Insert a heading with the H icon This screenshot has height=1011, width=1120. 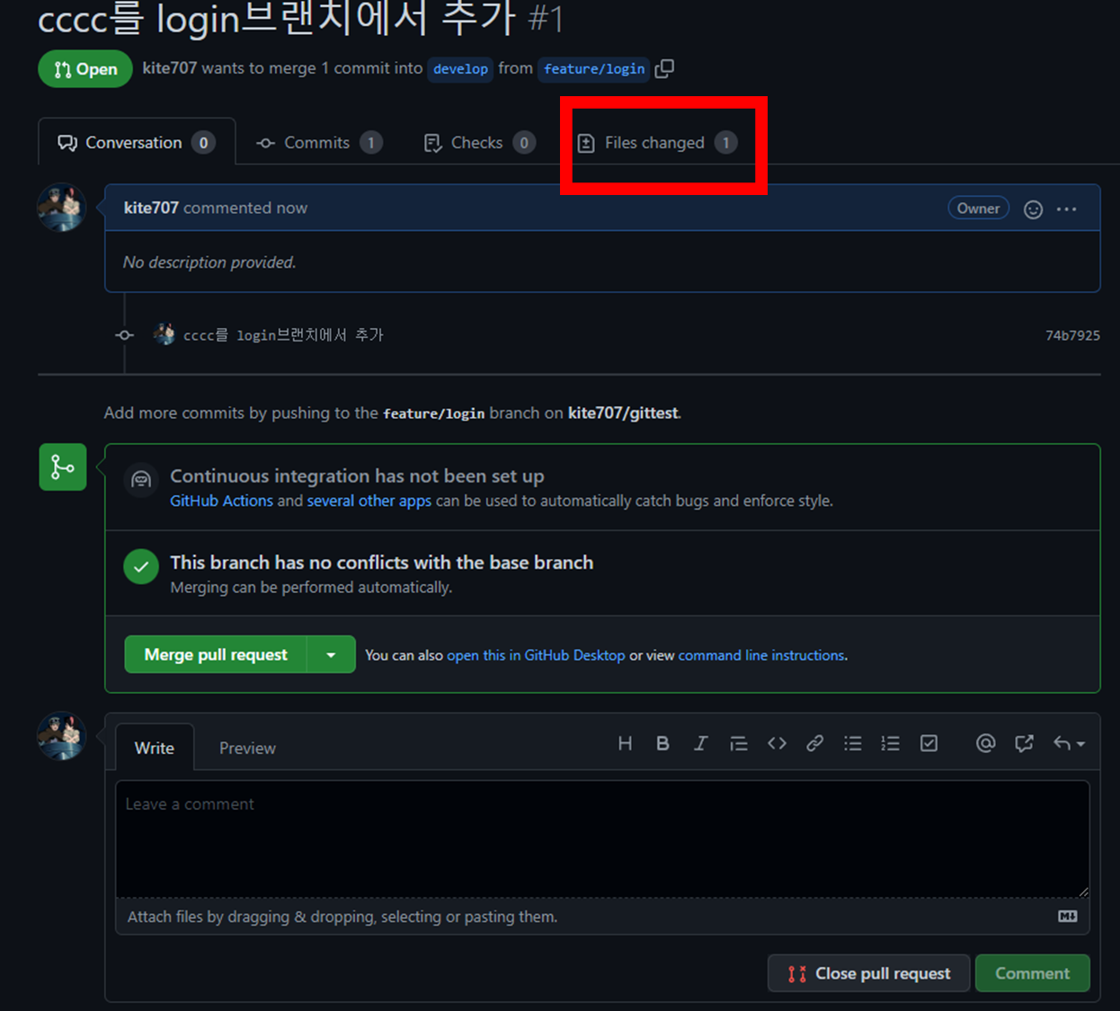pyautogui.click(x=625, y=743)
